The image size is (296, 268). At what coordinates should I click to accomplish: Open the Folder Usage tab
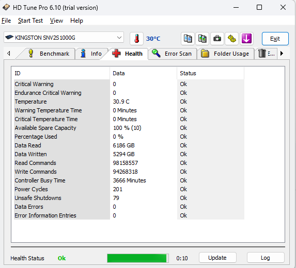tap(225, 54)
